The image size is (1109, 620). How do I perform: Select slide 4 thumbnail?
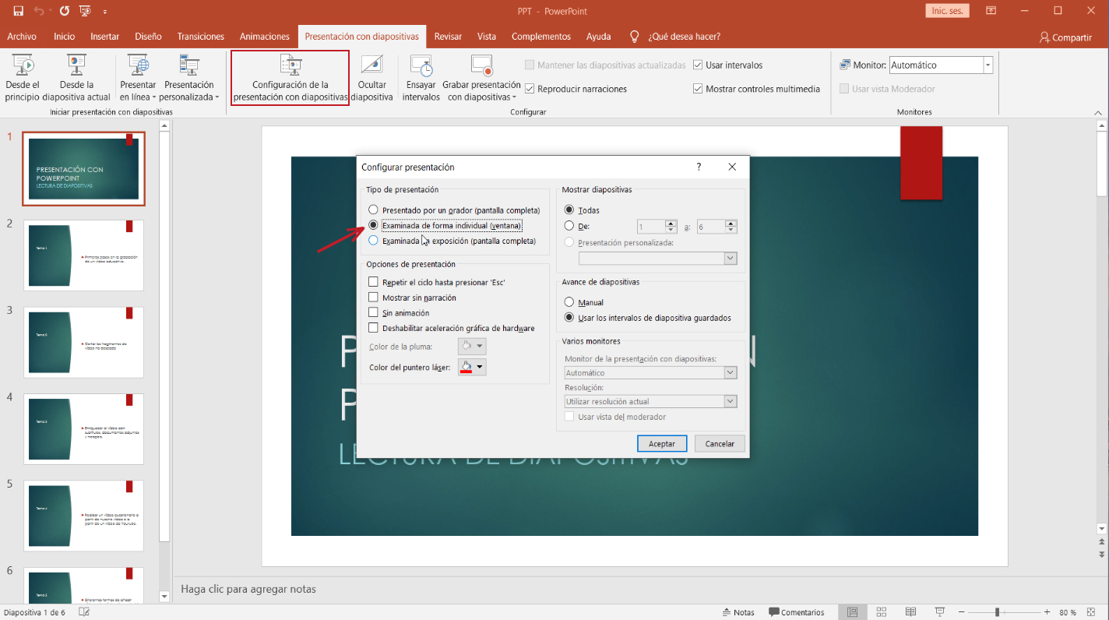(x=84, y=429)
